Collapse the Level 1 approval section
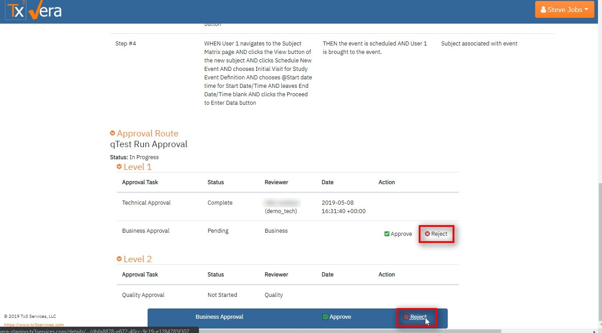The height and width of the screenshot is (333, 602). [x=120, y=167]
